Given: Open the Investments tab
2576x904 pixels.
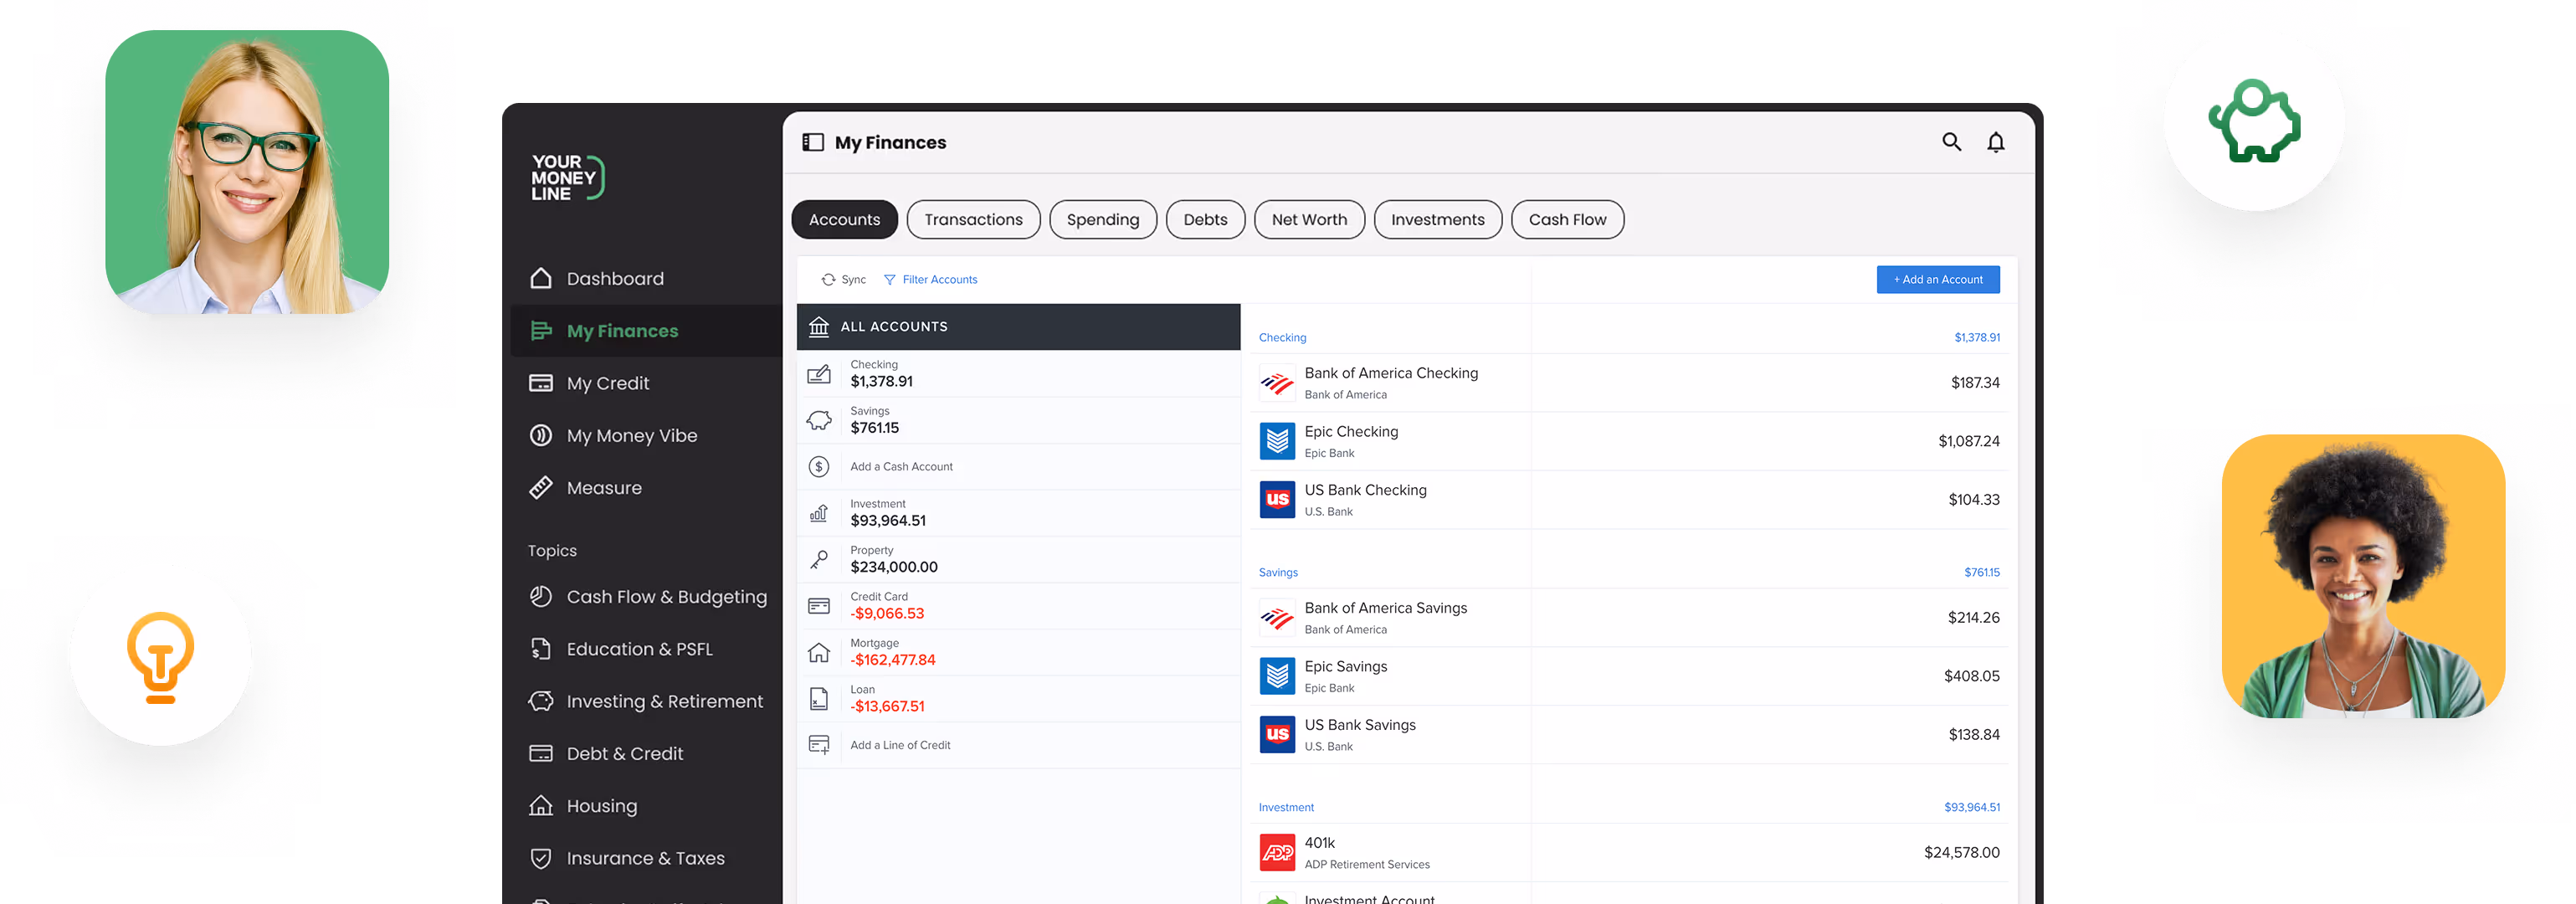Looking at the screenshot, I should pyautogui.click(x=1436, y=220).
